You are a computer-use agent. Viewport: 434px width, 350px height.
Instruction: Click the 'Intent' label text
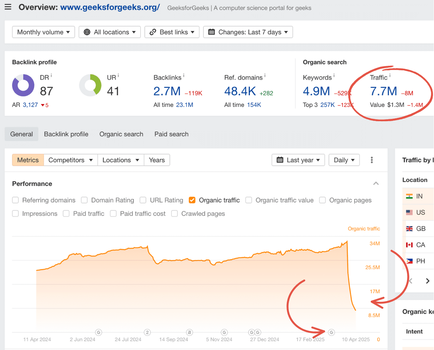pos(414,332)
